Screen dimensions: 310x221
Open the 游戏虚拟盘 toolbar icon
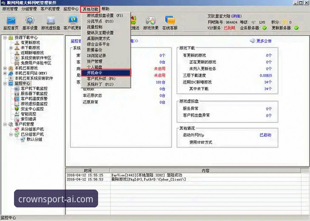pos(51,20)
